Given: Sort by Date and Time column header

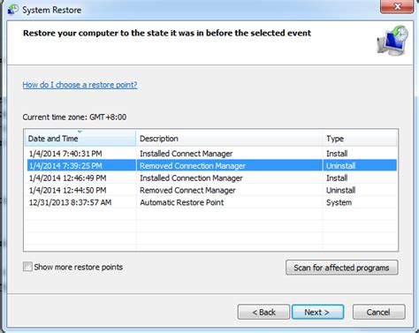Looking at the screenshot, I should pyautogui.click(x=80, y=138).
